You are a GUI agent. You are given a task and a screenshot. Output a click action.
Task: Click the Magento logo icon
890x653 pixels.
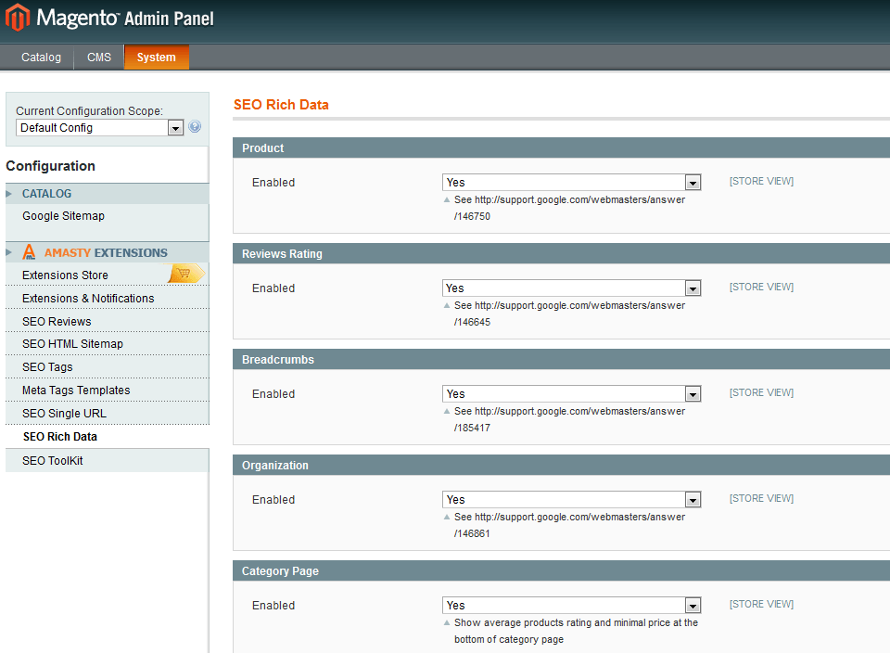[x=17, y=18]
